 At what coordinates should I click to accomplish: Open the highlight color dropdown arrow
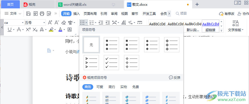tap(55, 30)
